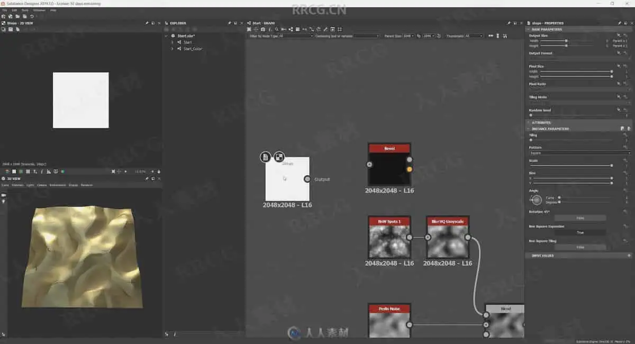Expand the Start_Color graph in Explorer
Image resolution: width=635 pixels, height=344 pixels.
point(172,49)
